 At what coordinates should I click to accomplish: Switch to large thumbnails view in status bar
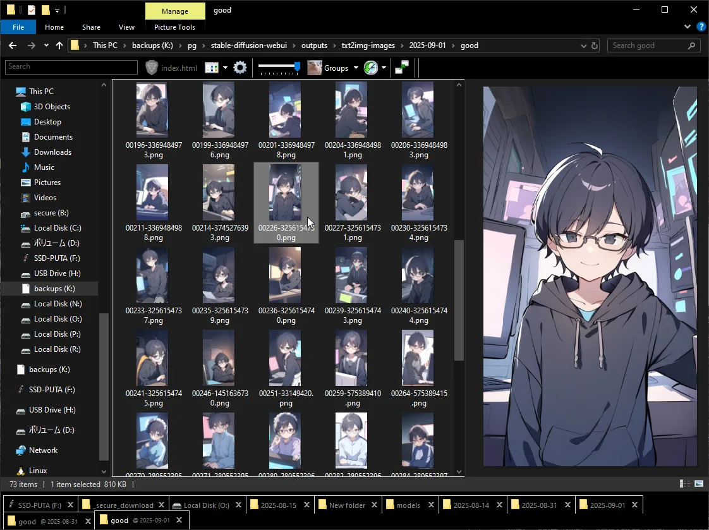click(699, 484)
